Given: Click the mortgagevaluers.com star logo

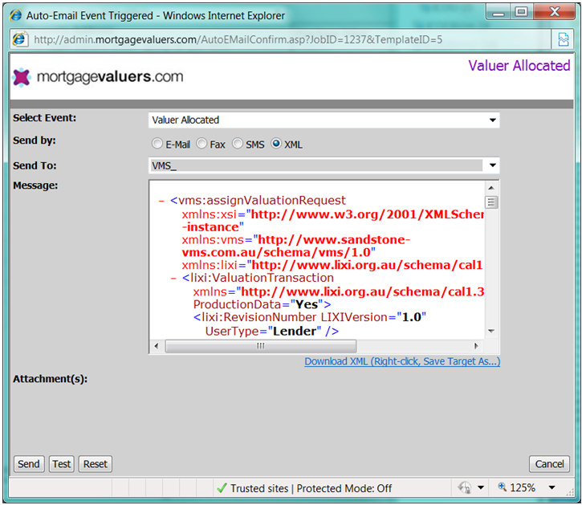Looking at the screenshot, I should (x=21, y=77).
